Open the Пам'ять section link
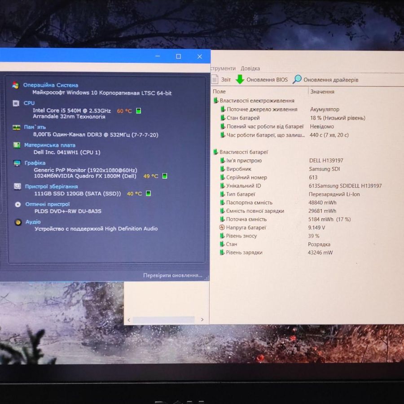 35,127
